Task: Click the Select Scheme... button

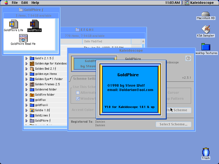Action: pos(174,124)
